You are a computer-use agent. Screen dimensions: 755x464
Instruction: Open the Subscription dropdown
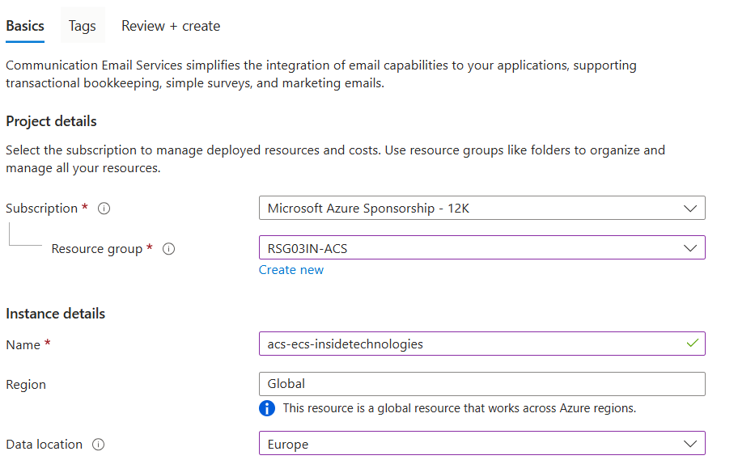click(481, 209)
